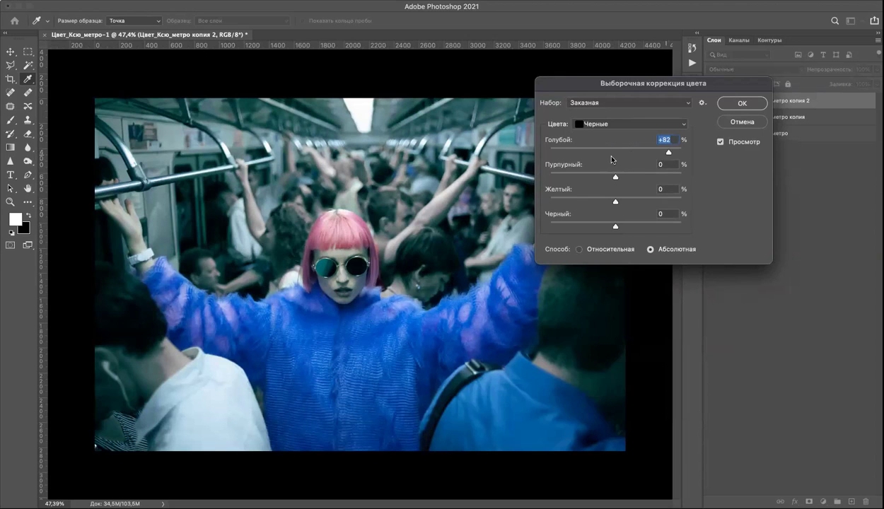Switch to the Каналы tab
The image size is (884, 509).
coord(738,40)
